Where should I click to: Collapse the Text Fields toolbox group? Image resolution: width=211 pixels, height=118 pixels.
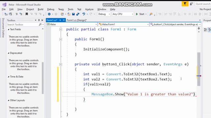click(9, 29)
